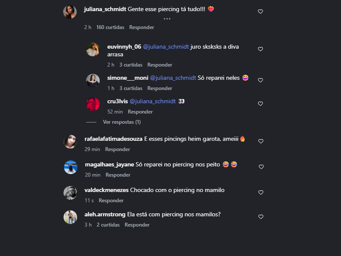Click Responder under simone___moni's reply
This screenshot has height=256, width=341.
pyautogui.click(x=159, y=88)
